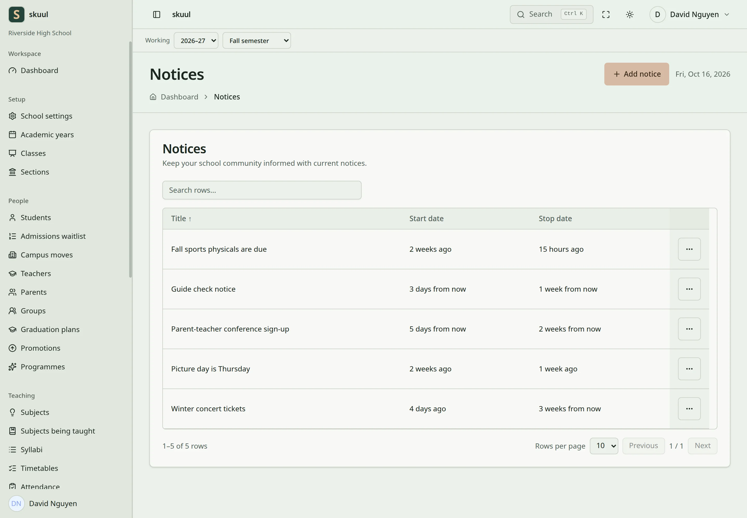The image size is (747, 518).
Task: Click the sidebar scrollbar
Action: click(130, 159)
